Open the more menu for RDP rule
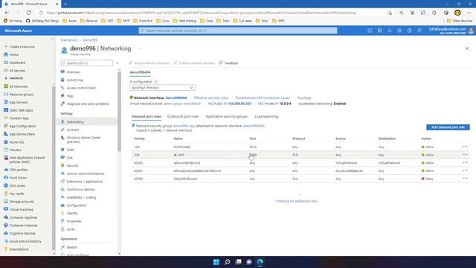This screenshot has width=476, height=268. pos(465,155)
